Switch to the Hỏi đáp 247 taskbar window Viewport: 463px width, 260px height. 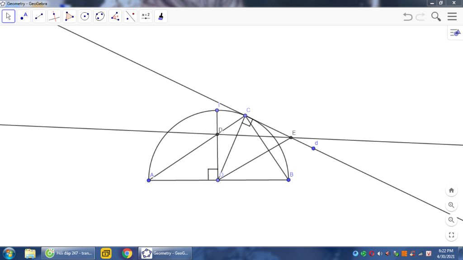pos(68,253)
